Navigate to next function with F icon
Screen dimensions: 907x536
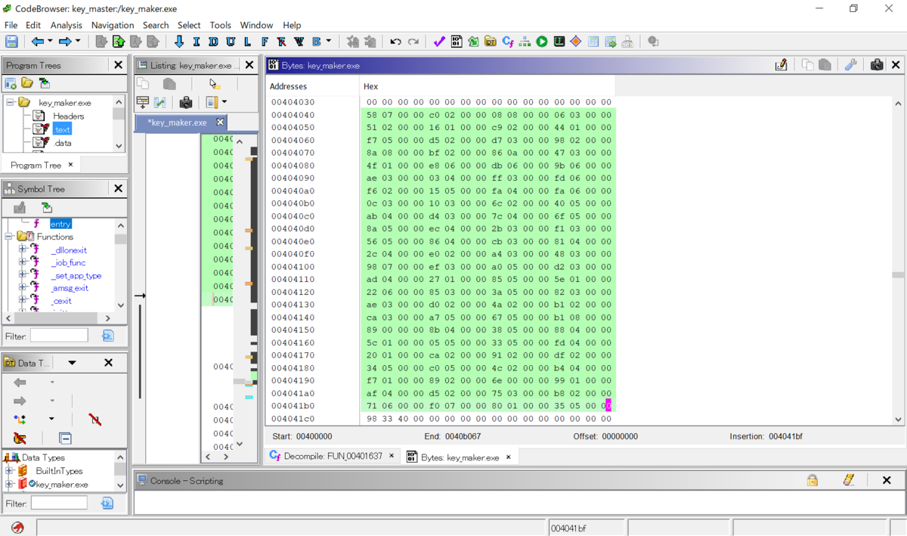[265, 42]
